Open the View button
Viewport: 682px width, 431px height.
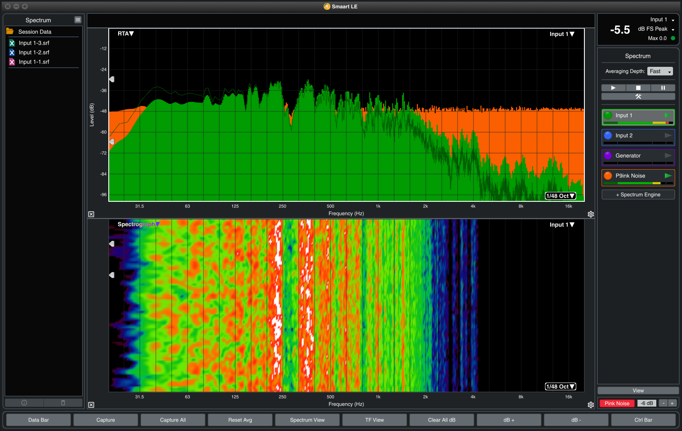tap(638, 391)
